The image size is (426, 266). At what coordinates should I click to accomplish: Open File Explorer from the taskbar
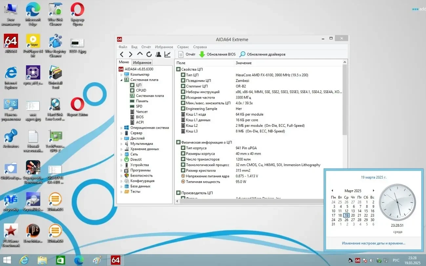pos(42,260)
